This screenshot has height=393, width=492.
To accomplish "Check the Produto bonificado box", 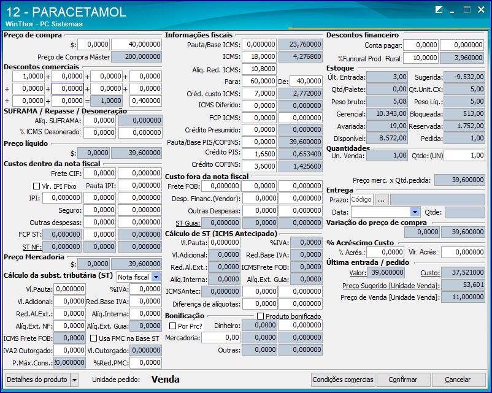I will coord(260,316).
